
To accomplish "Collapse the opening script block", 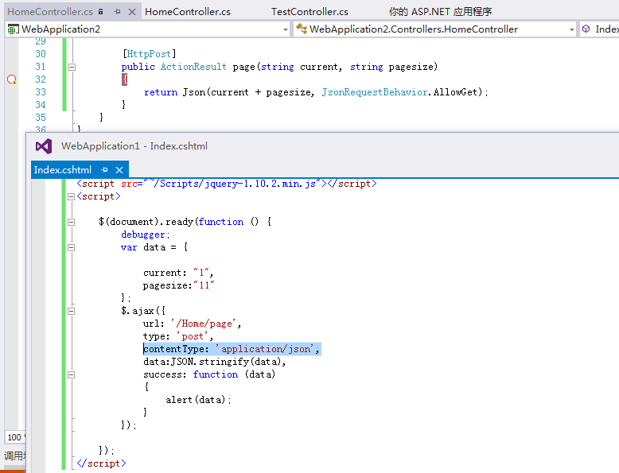I will click(71, 196).
